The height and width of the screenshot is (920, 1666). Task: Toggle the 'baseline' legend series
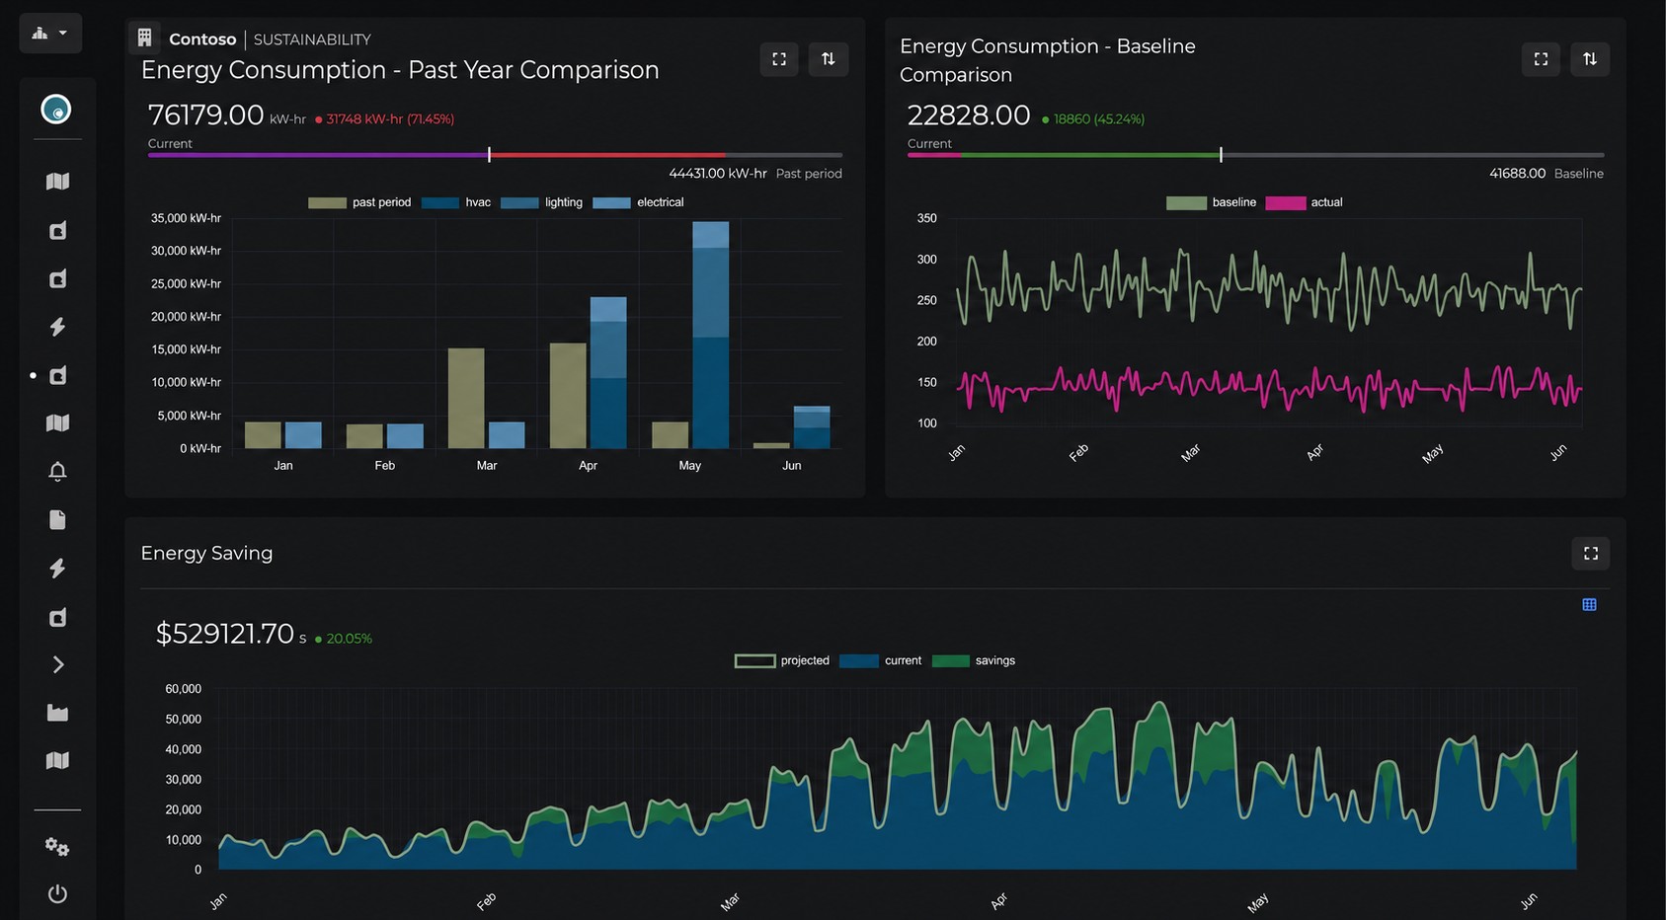pos(1212,202)
